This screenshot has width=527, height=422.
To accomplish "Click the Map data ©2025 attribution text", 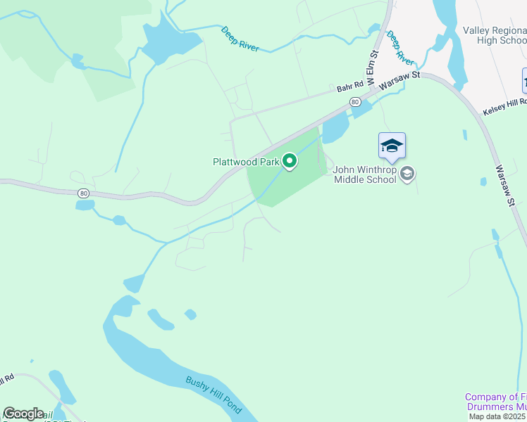I will tap(497, 417).
